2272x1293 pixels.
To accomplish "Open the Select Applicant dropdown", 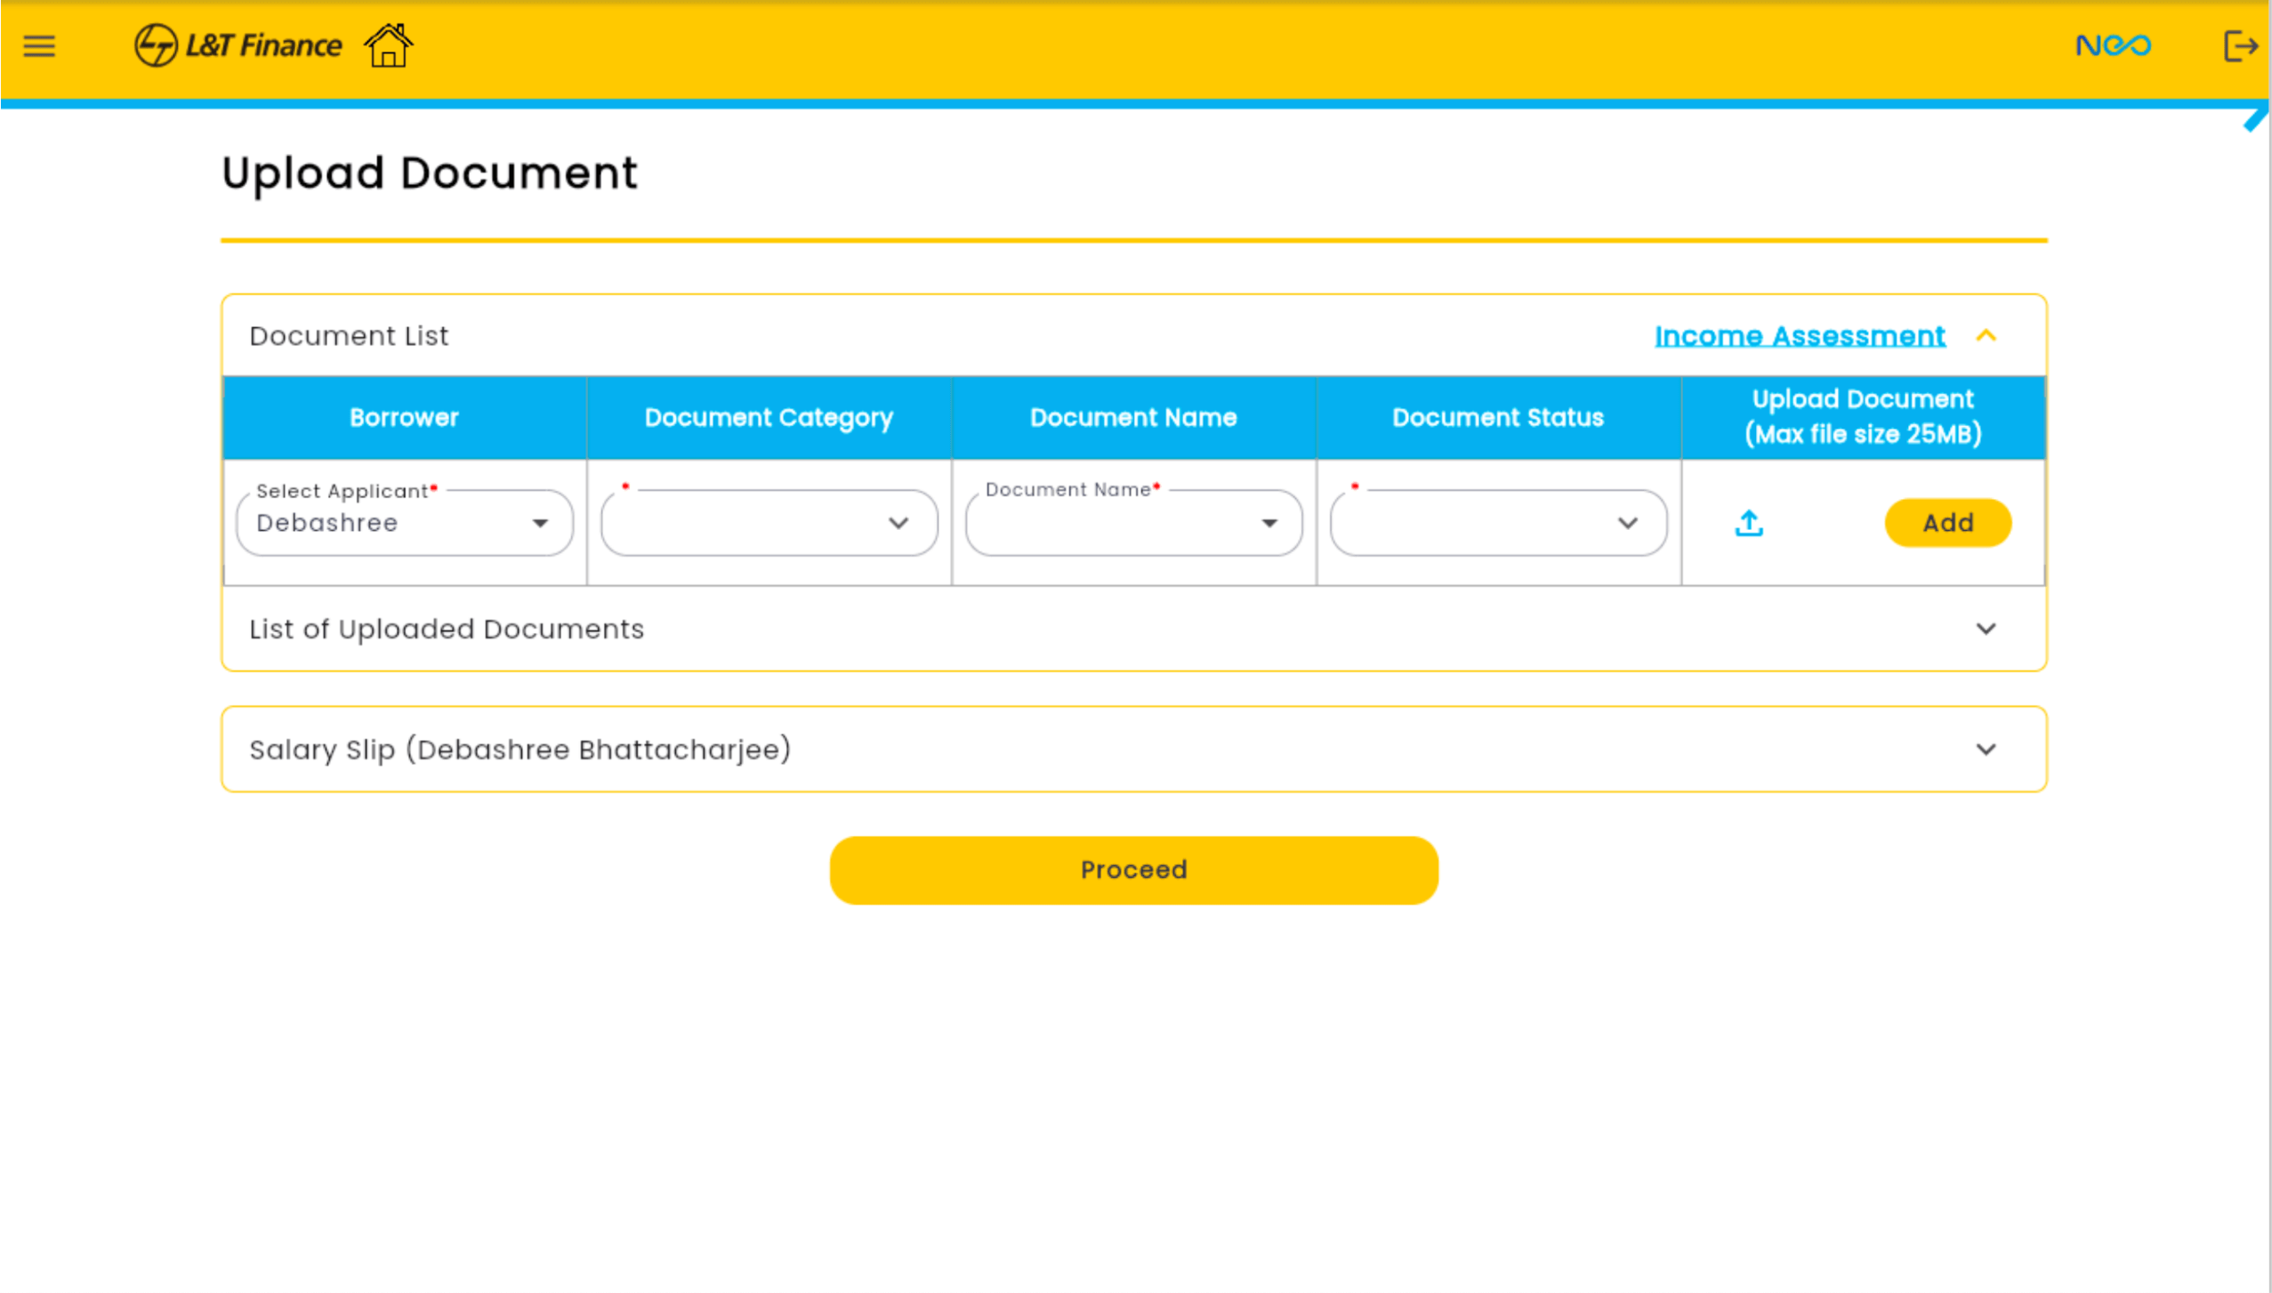I will (x=405, y=523).
